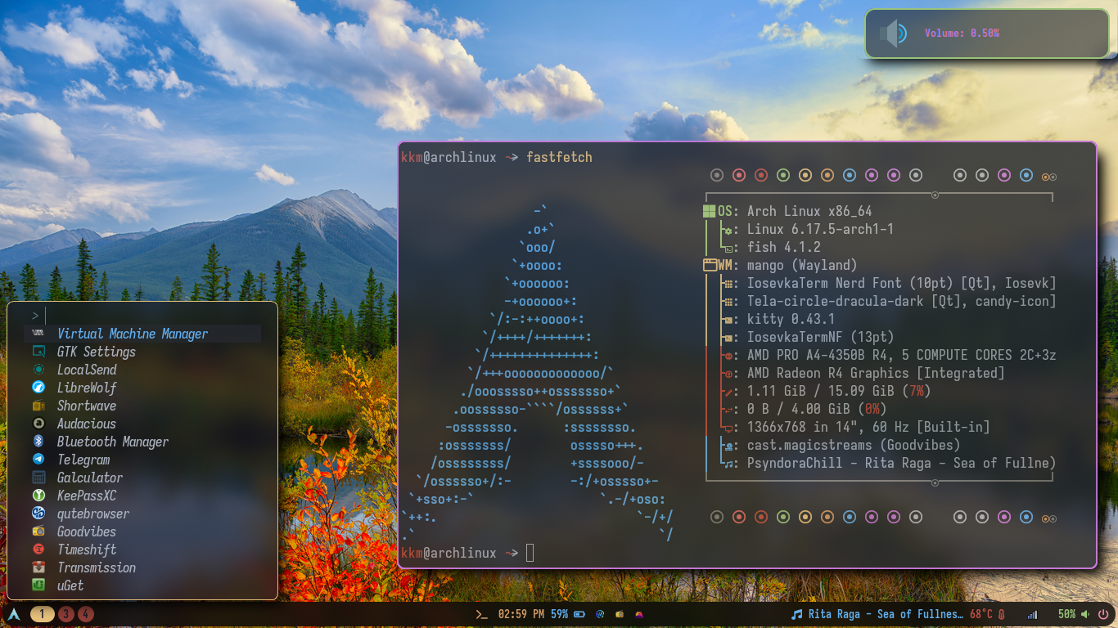The image size is (1118, 628).
Task: Click the network signal bars icon in the bar
Action: click(x=1032, y=614)
